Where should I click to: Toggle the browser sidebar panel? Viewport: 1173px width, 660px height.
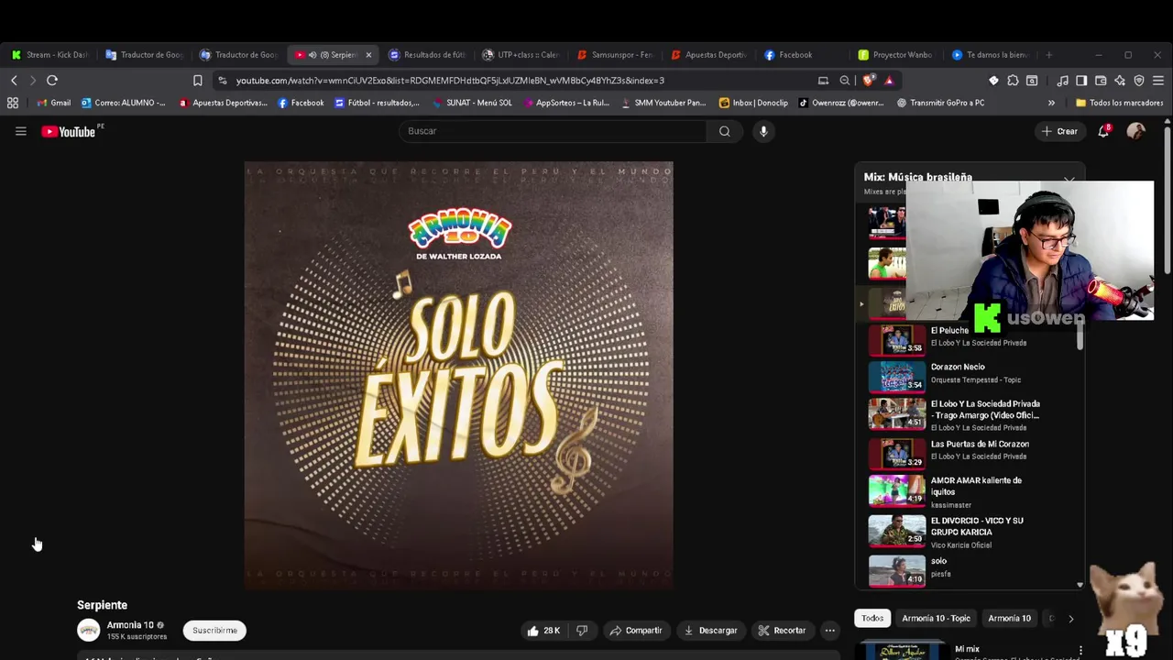(x=1081, y=80)
